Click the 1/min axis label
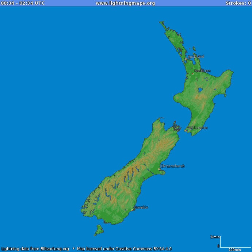The image size is (252, 252). coord(215,237)
